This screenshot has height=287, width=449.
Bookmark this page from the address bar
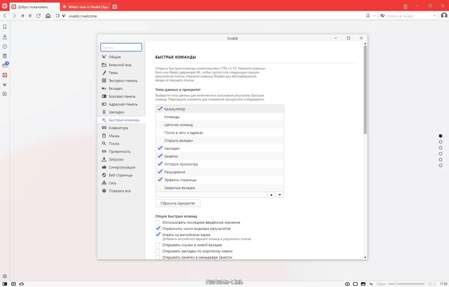[368, 16]
